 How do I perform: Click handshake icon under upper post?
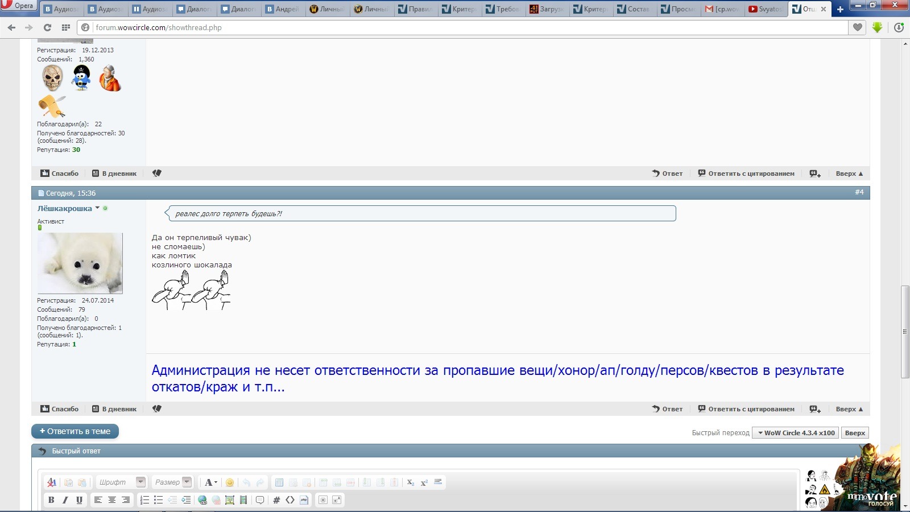coord(157,173)
